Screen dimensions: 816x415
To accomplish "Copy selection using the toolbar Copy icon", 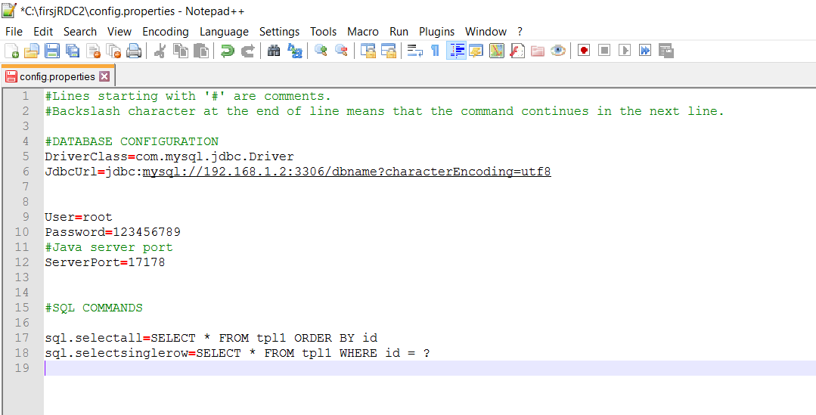I will click(x=181, y=51).
